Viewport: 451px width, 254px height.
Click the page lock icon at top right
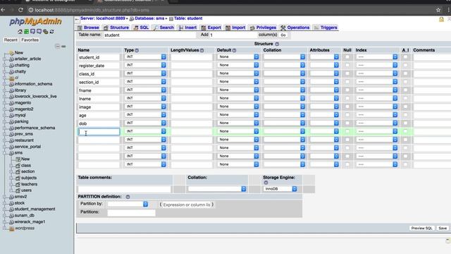[x=441, y=19]
